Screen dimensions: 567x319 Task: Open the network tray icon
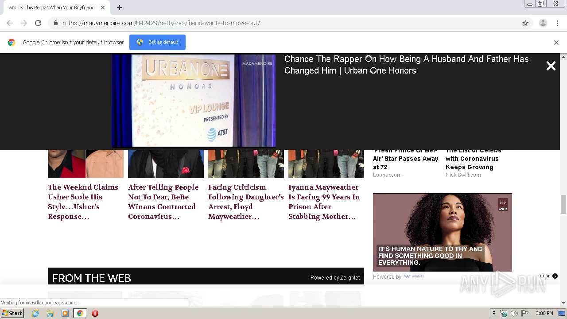(504, 313)
